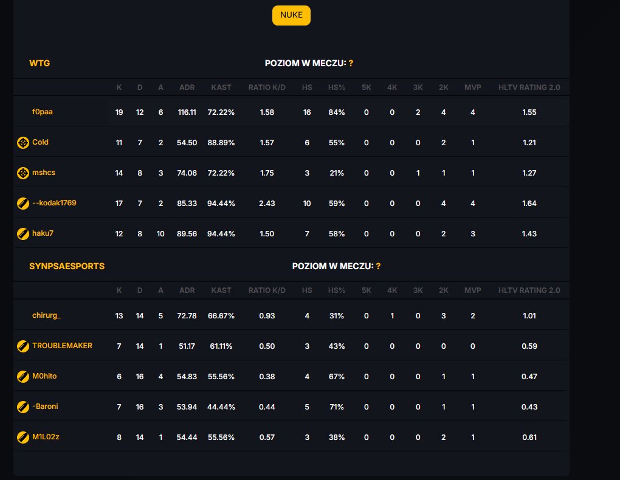Click the badge icon beside --kodak1769

(x=23, y=204)
